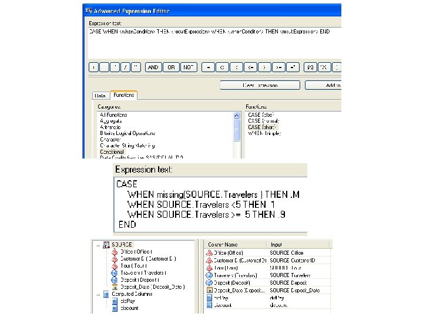Choose the CASE (else) function
Viewport: 423px width, 317px height.
[261, 115]
